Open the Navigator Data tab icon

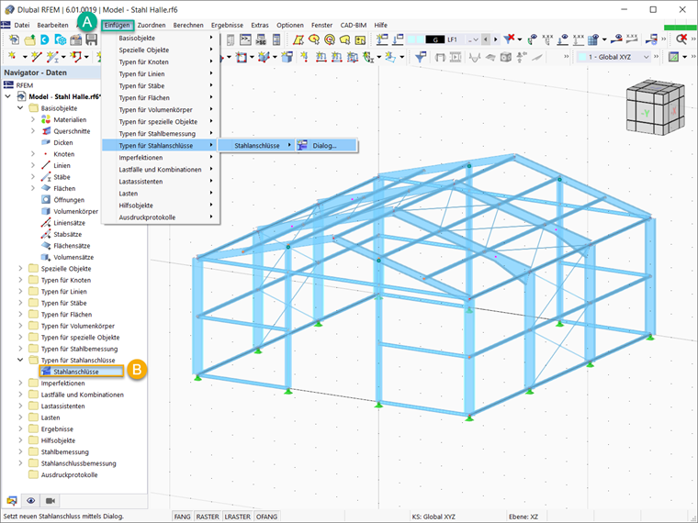pos(12,501)
